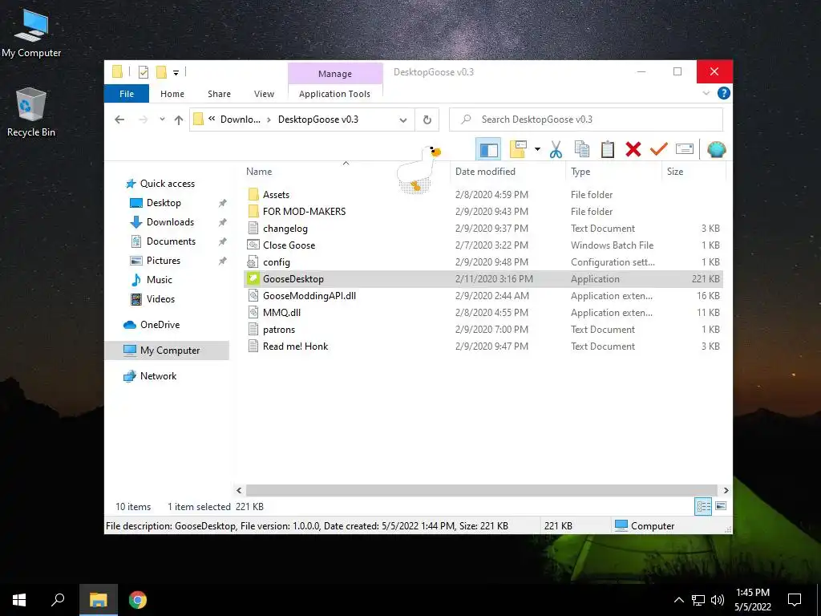Click the orange checkmark Properties icon
Viewport: 821px width, 616px height.
point(659,149)
